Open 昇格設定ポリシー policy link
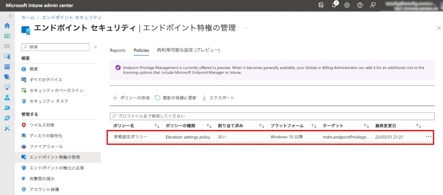This screenshot has height=195, width=443. click(131, 137)
